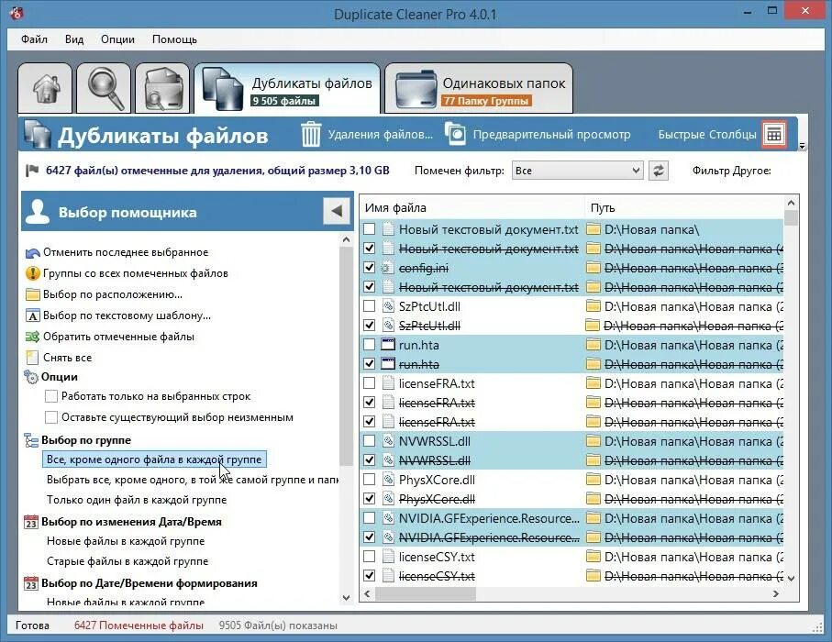Click the Duplicate Cleaner app icon in title bar

click(x=17, y=13)
